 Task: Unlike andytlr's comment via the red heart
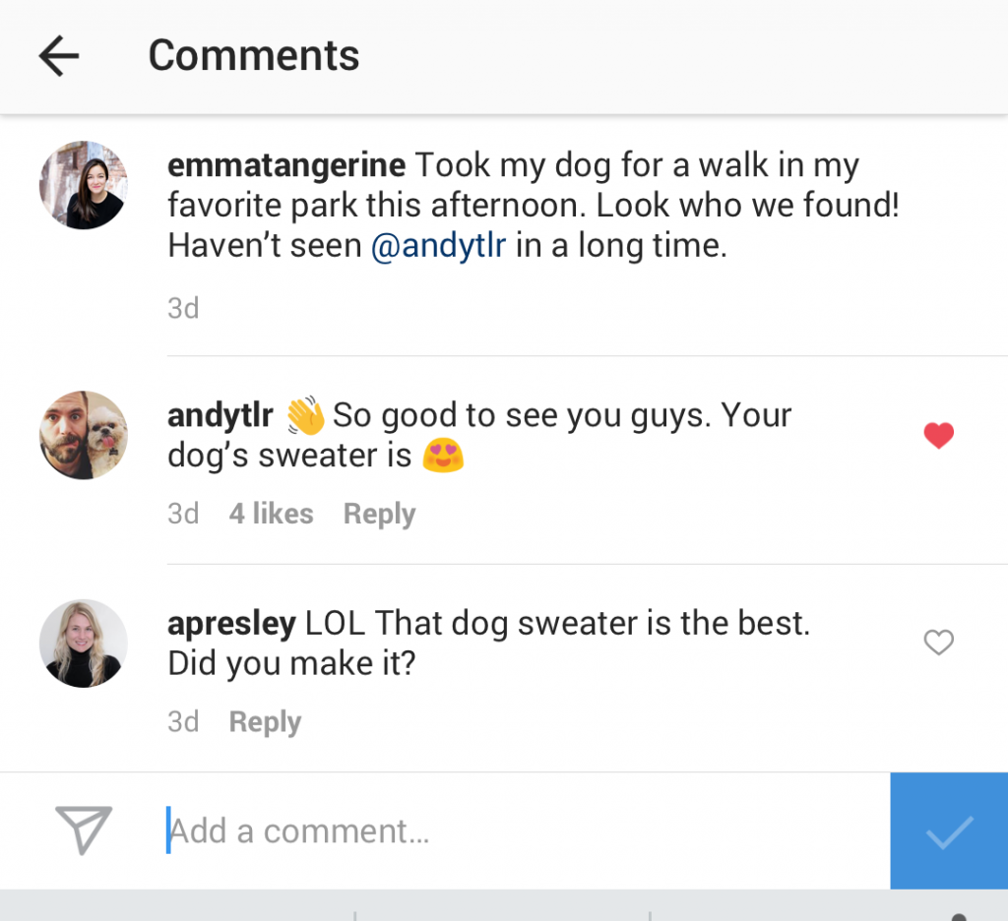938,435
